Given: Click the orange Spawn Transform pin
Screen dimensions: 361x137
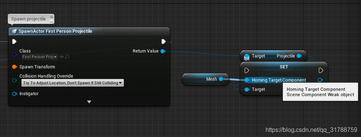Looking at the screenshot, I should click(x=15, y=67).
